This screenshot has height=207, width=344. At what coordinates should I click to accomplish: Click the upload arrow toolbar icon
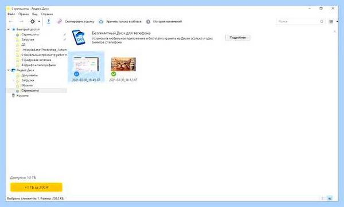click(49, 22)
